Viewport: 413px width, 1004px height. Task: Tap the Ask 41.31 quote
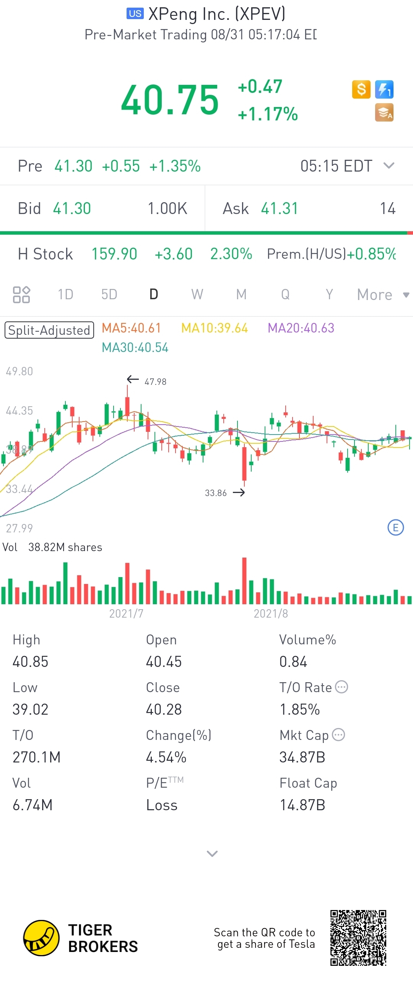click(x=309, y=209)
